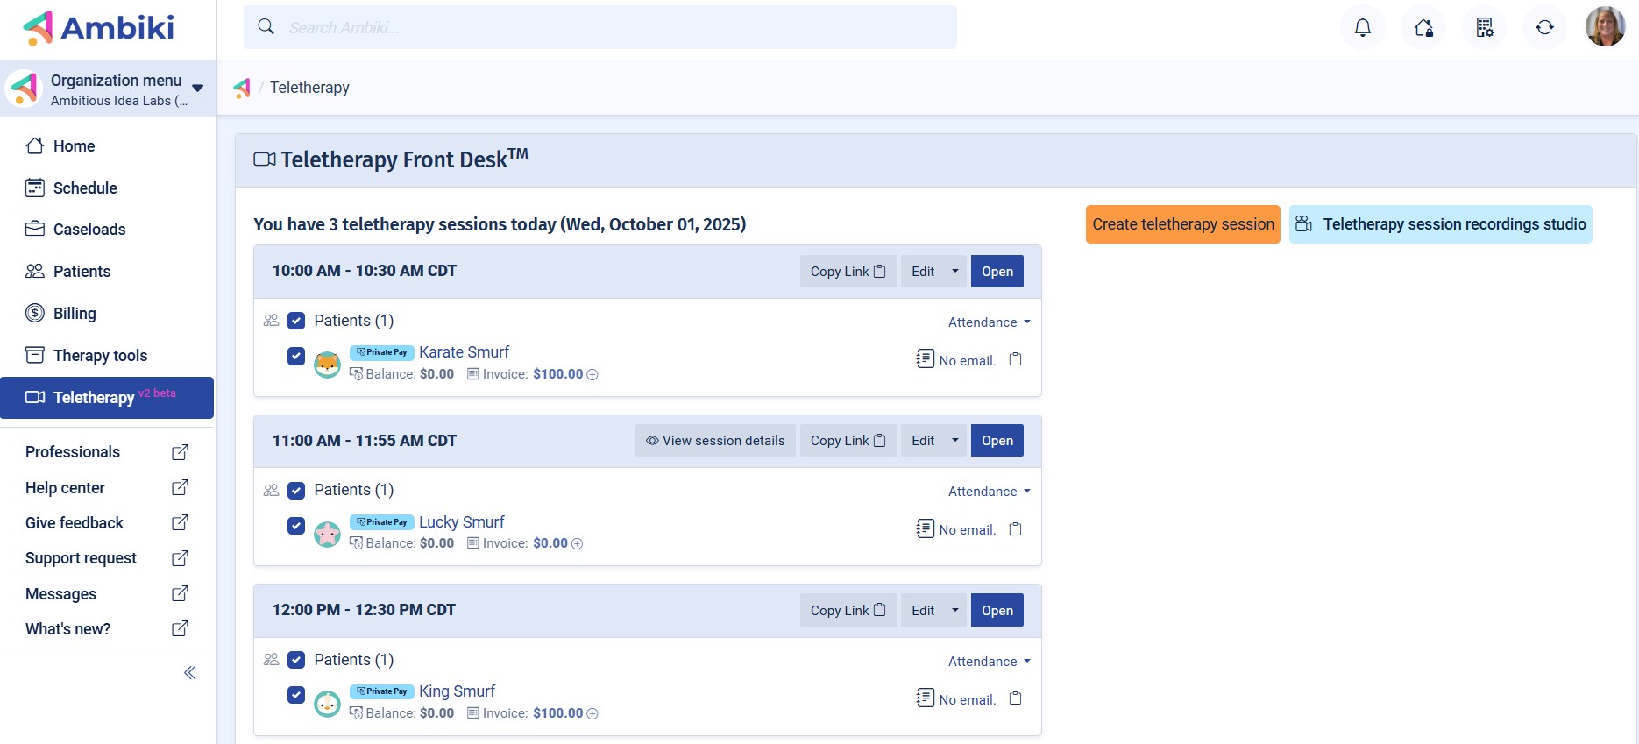Open Edit dropdown arrow for 12:00 PM session
1639x744 pixels.
[955, 610]
